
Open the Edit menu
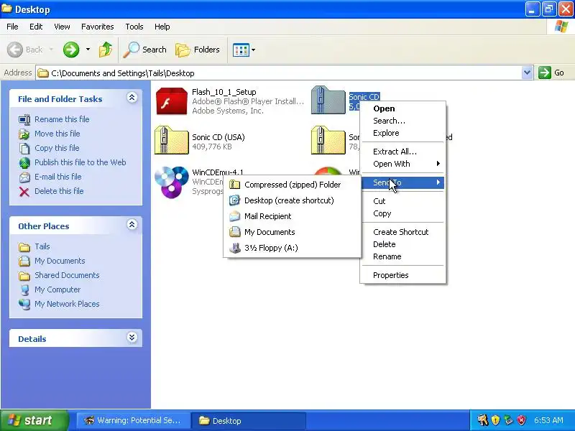point(36,27)
